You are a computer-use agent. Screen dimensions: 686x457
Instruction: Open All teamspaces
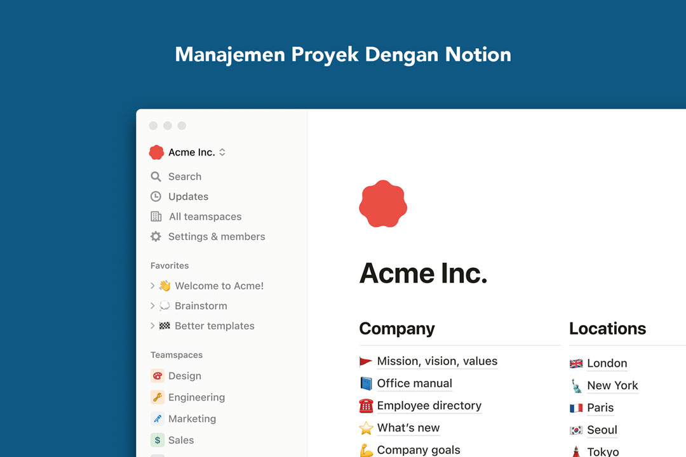(205, 216)
